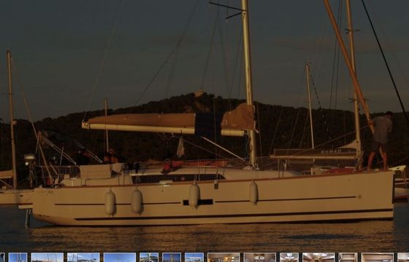Select the plain blue sky thumbnail
This screenshot has height=262, width=409.
tap(120, 258)
